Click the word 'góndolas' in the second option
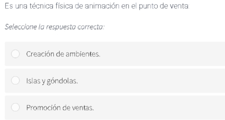Viewport: 225px width, 120px height. click(62, 81)
